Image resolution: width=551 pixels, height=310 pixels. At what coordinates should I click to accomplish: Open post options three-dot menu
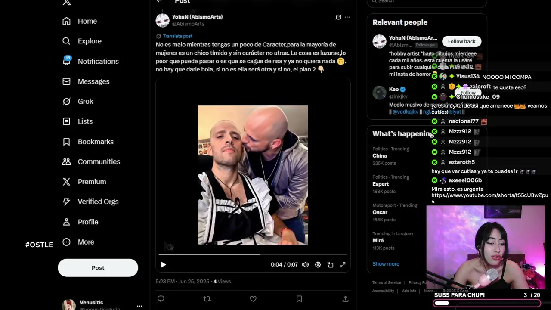coord(347,17)
